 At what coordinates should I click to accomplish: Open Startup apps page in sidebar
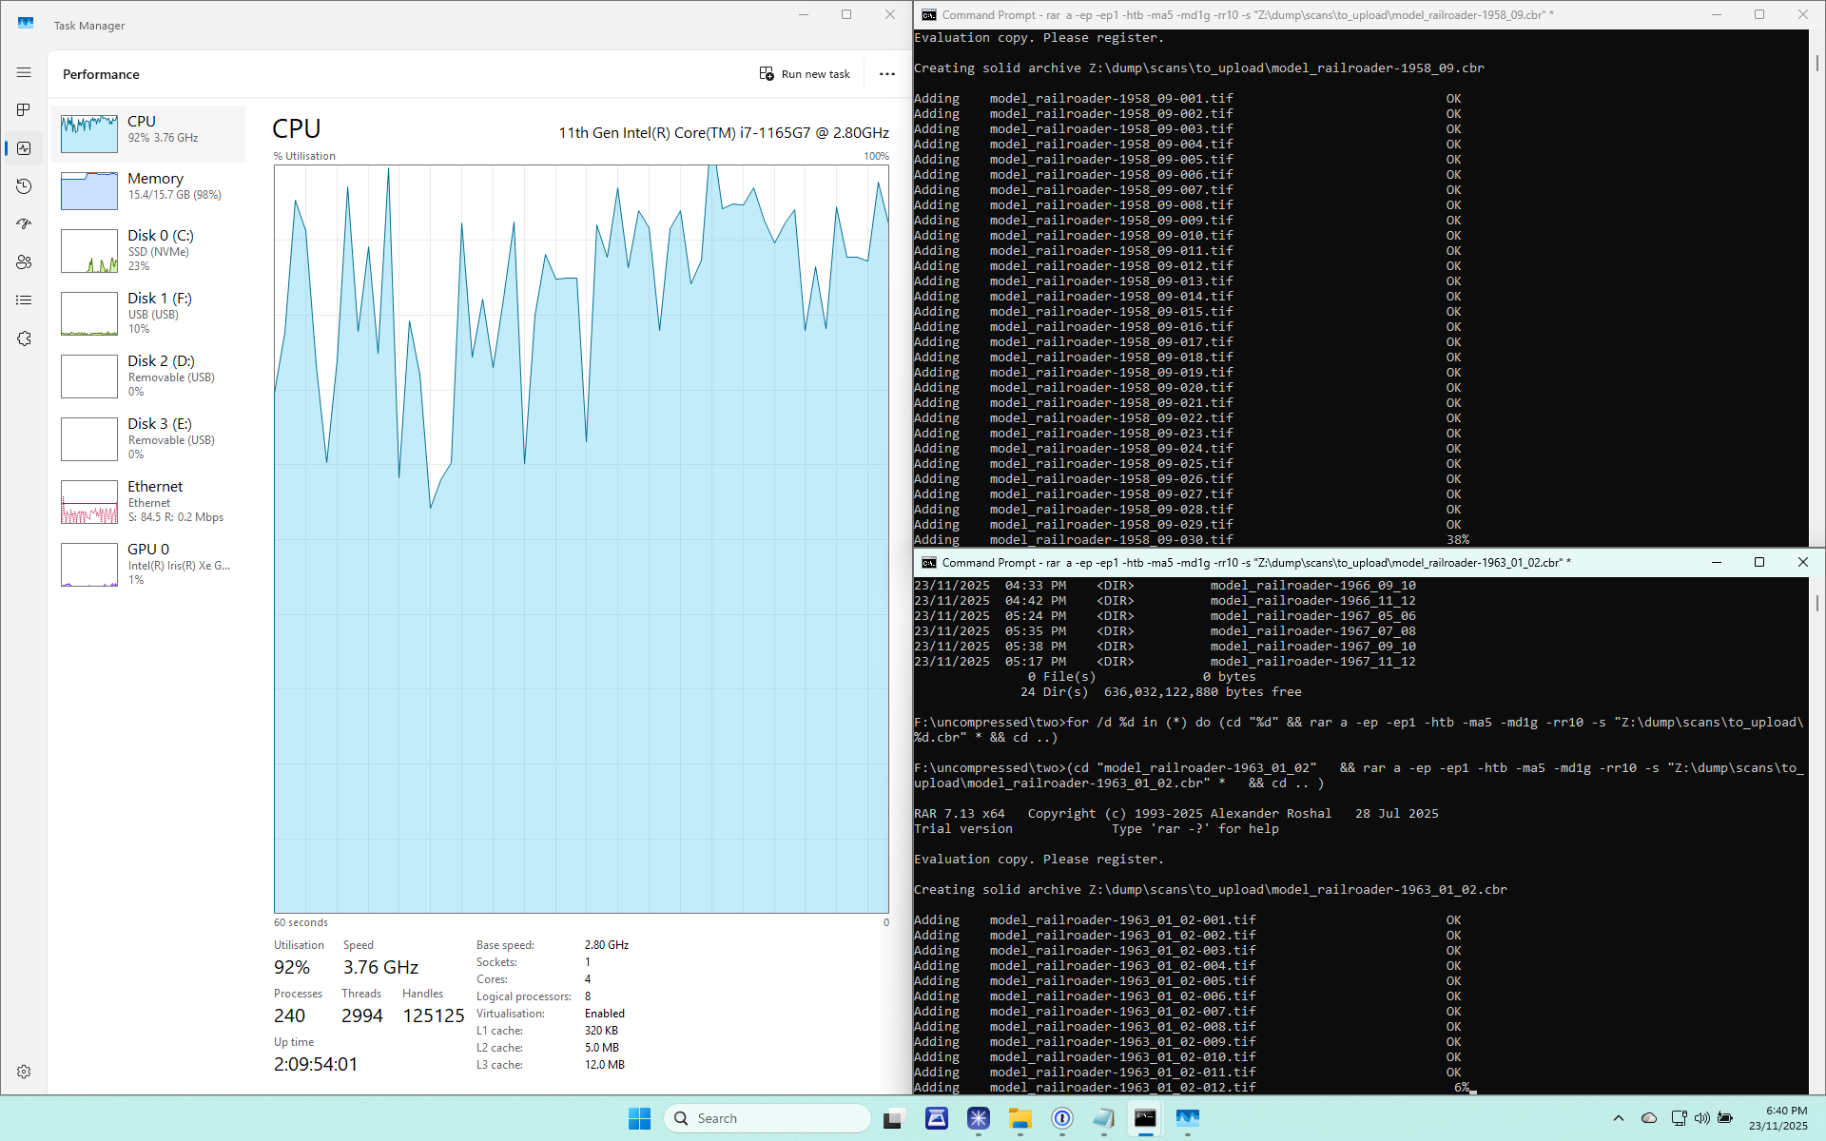pos(24,224)
